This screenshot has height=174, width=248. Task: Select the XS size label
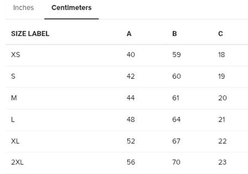point(15,55)
